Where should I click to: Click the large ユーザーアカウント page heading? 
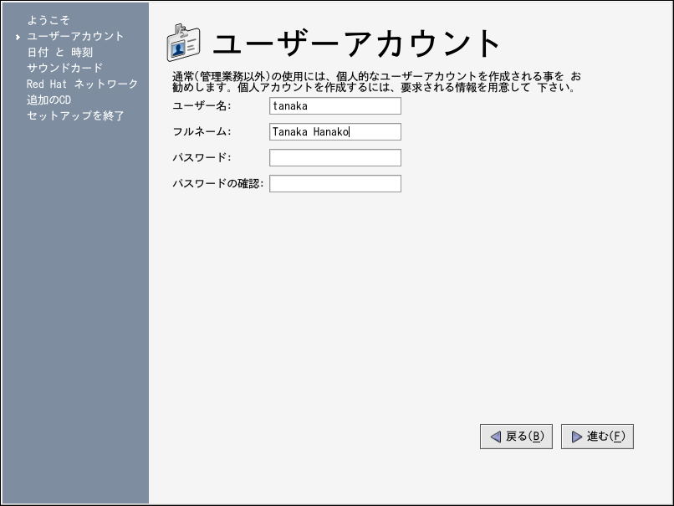pyautogui.click(x=357, y=43)
